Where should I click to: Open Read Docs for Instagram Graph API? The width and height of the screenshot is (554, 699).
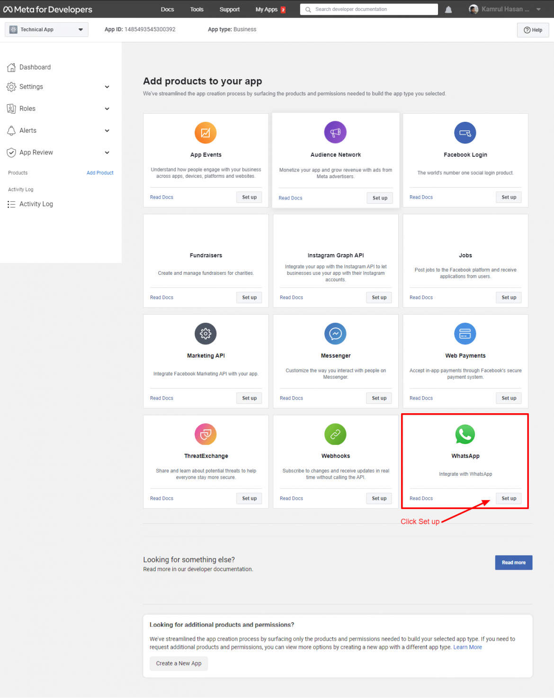tap(291, 297)
